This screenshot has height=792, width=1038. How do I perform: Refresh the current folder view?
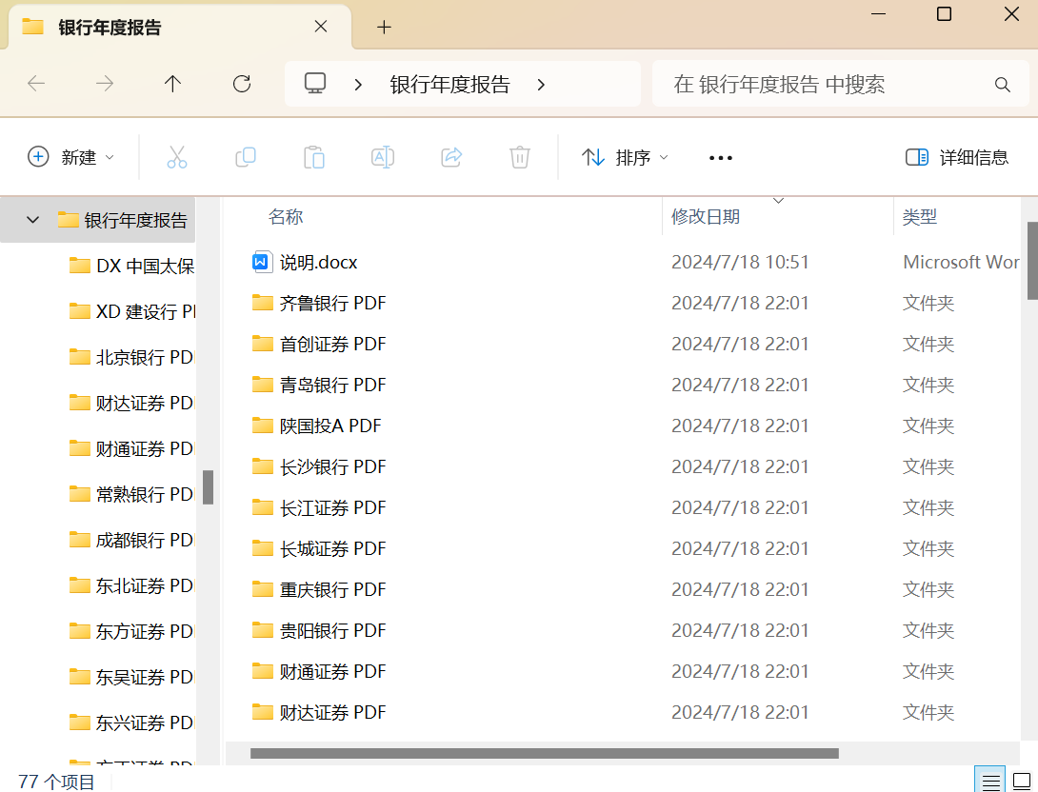click(x=242, y=84)
